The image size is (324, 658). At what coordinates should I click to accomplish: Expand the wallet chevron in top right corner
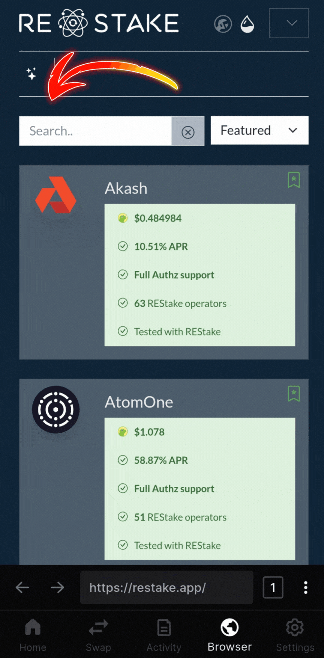pyautogui.click(x=289, y=23)
